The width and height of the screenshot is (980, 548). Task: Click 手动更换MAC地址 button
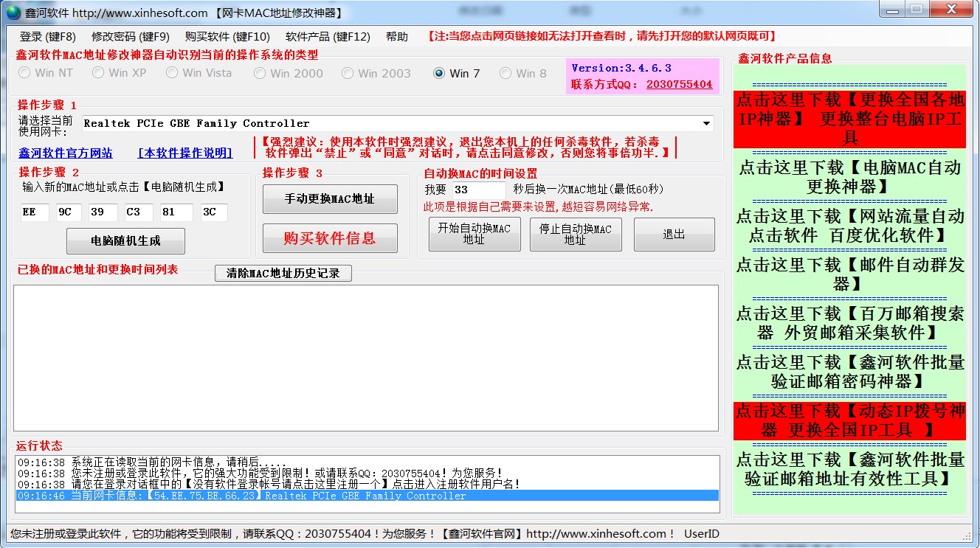(330, 199)
